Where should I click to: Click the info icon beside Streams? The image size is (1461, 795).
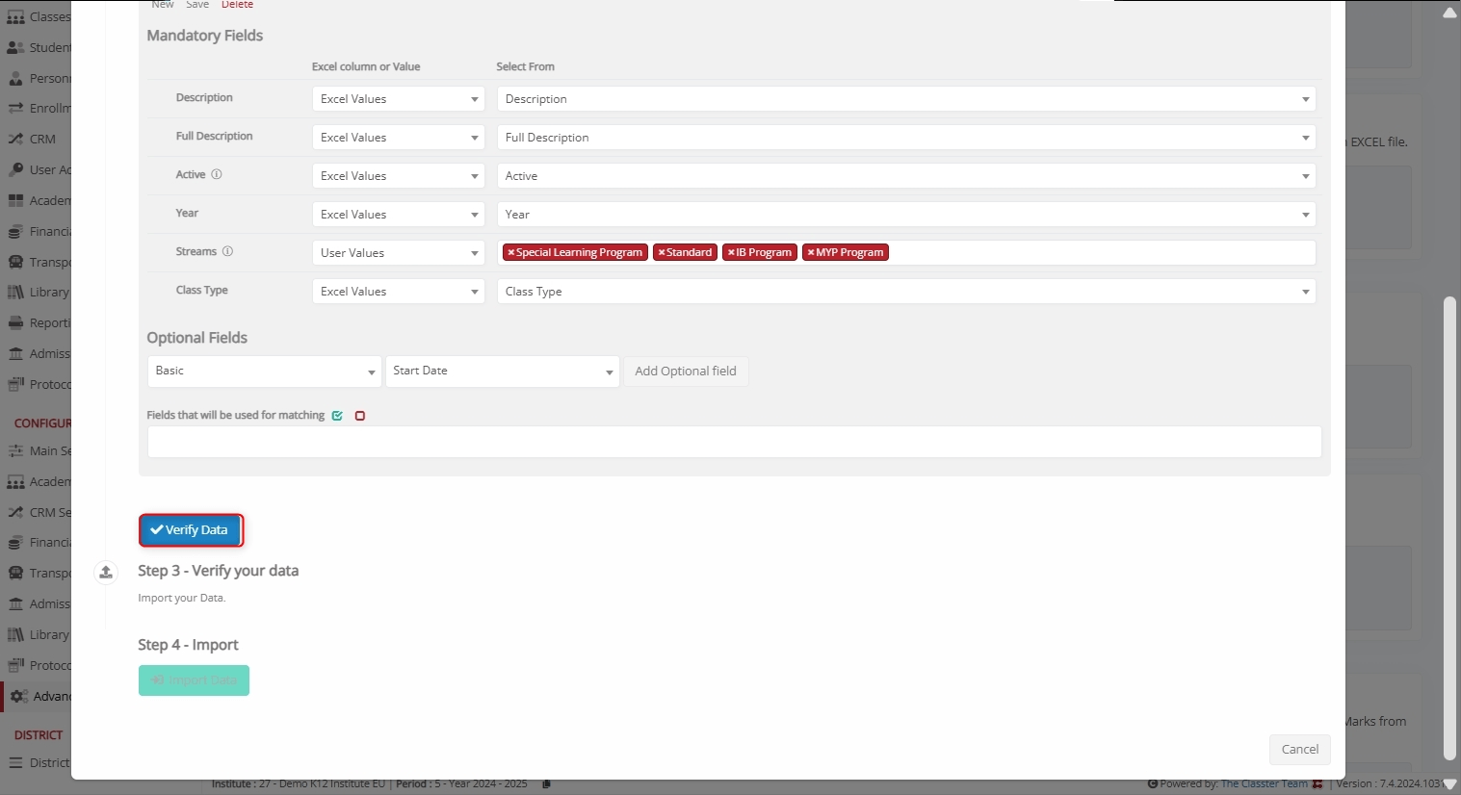point(228,252)
